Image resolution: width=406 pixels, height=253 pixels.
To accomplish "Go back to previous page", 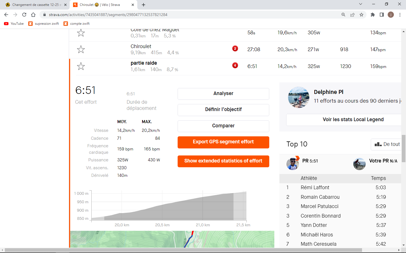I will [6, 15].
